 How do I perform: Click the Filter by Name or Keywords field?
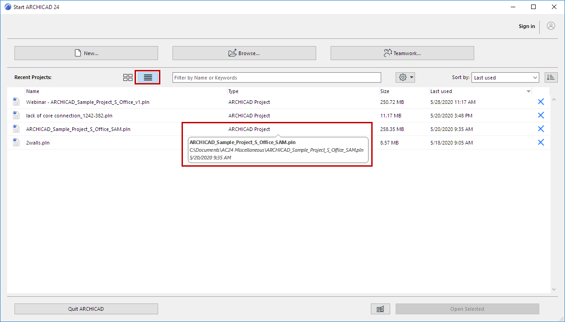(x=277, y=78)
